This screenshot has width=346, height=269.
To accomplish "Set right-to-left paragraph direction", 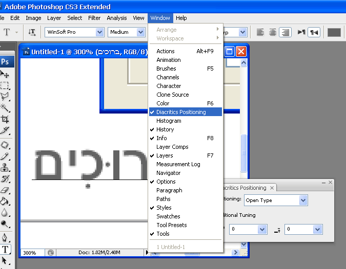I will tap(314, 32).
